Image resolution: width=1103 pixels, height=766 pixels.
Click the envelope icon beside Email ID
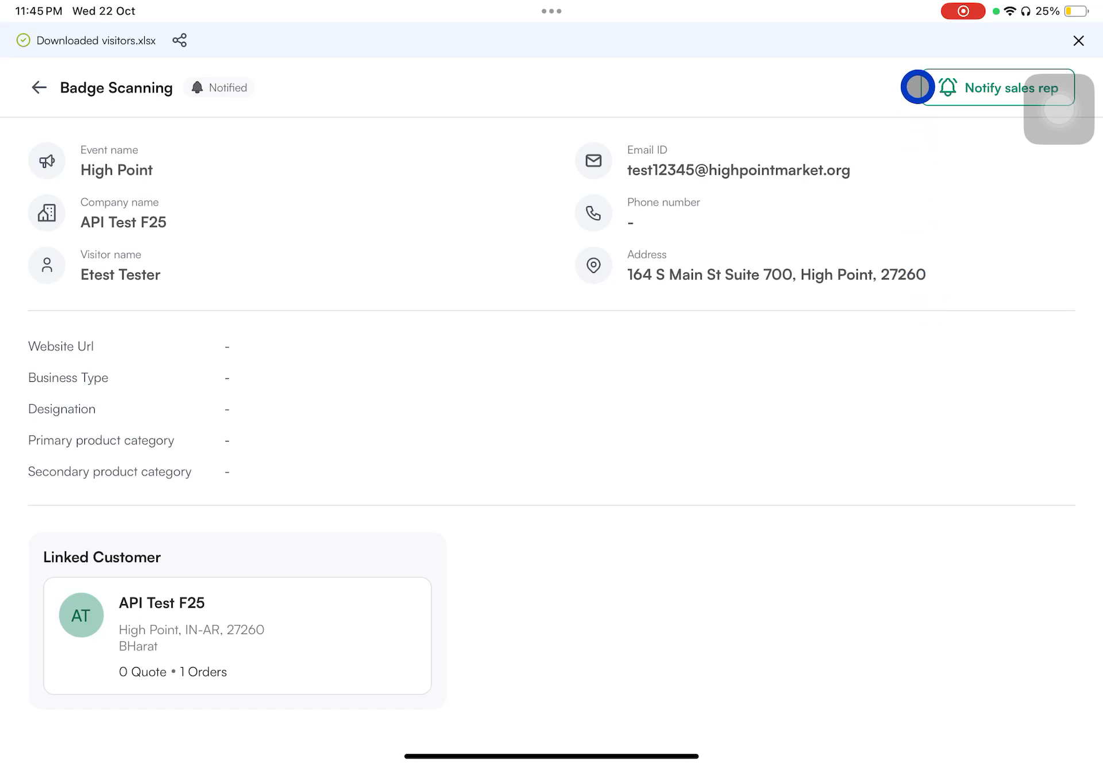(x=593, y=161)
